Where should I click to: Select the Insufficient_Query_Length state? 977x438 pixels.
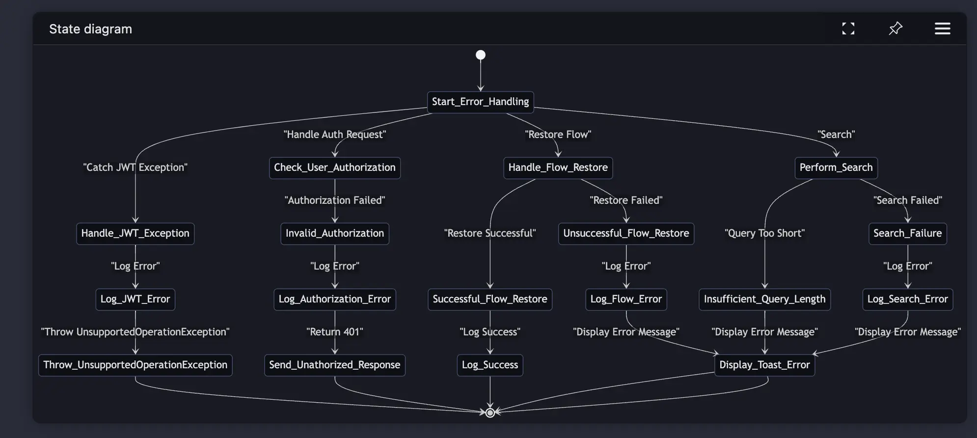(x=765, y=300)
